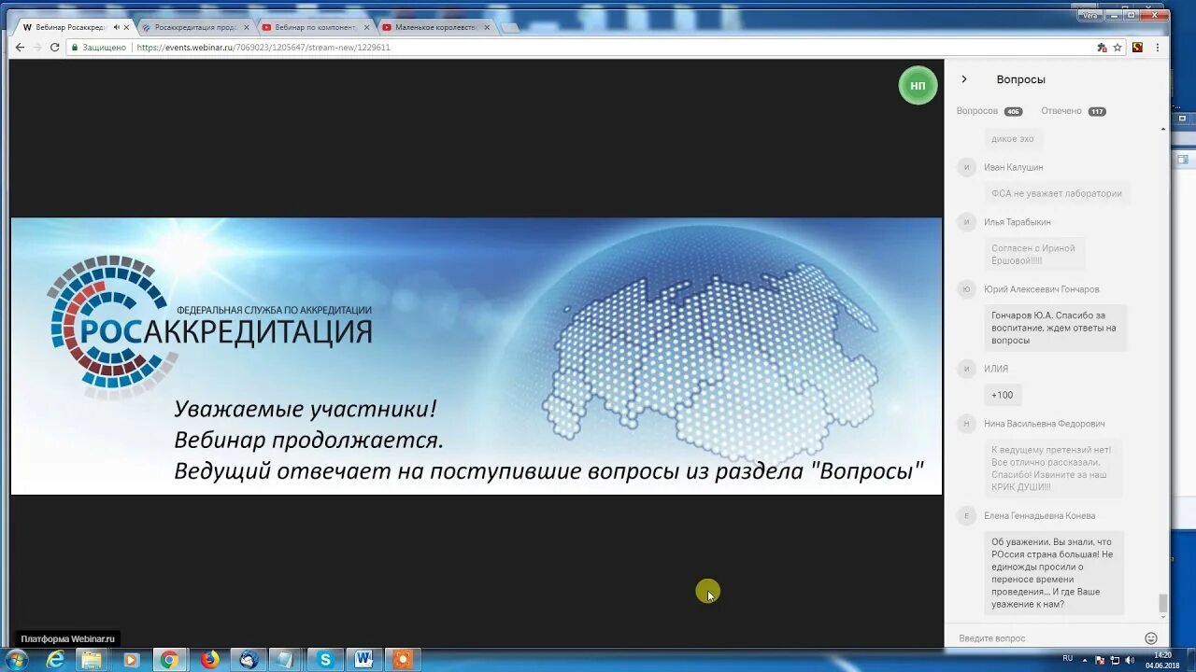Open the red S browser extension
Viewport: 1196px width, 672px height.
point(1137,48)
